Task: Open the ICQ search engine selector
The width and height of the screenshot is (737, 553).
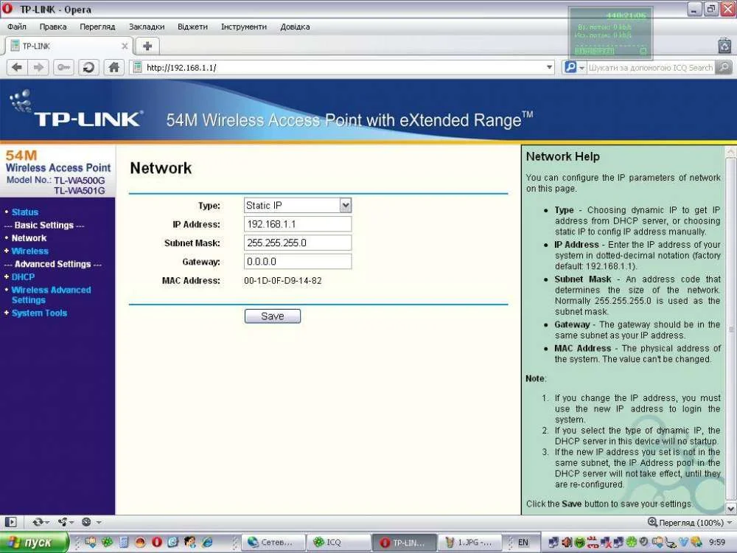Action: [x=574, y=67]
